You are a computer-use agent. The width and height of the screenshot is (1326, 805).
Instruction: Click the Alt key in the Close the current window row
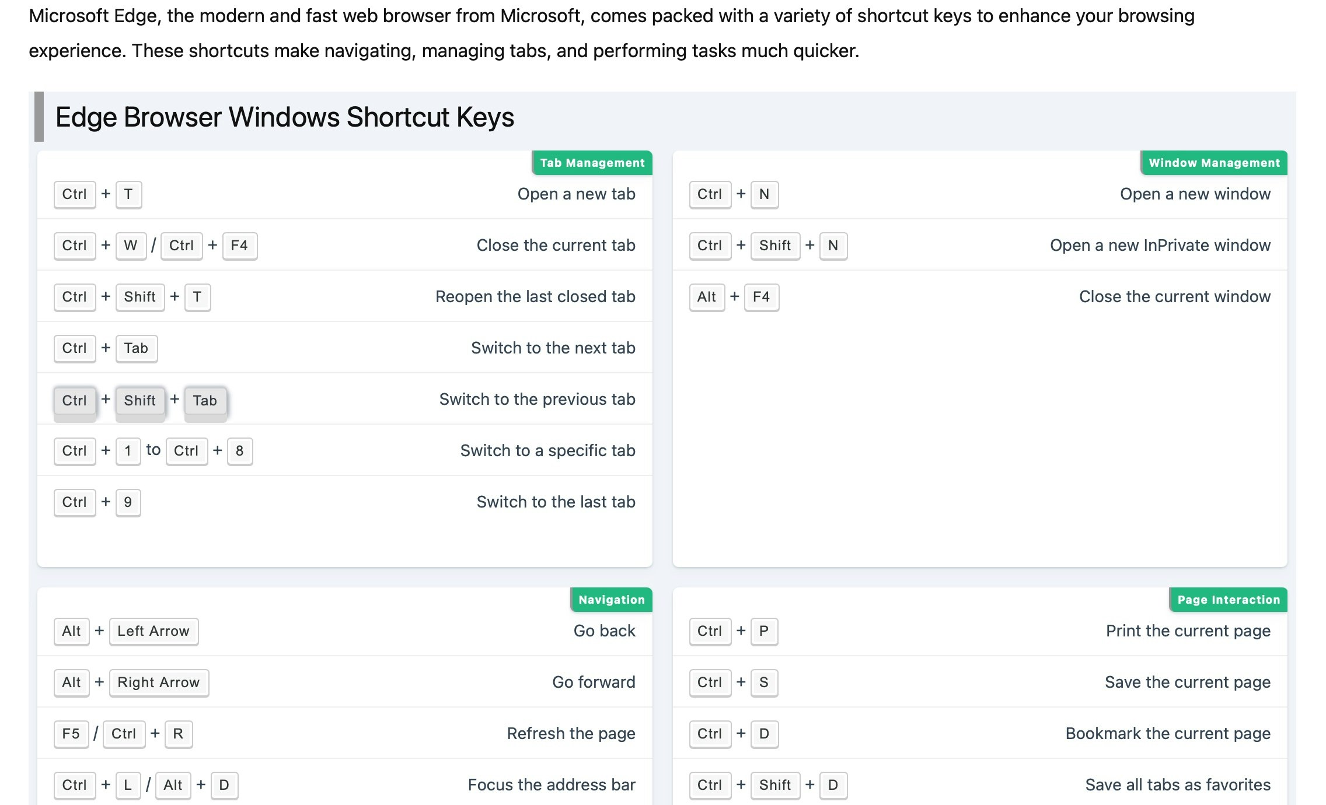pos(707,297)
